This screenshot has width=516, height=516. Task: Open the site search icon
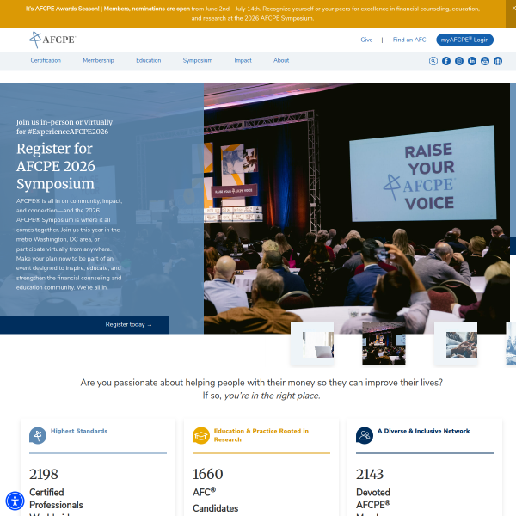(433, 61)
